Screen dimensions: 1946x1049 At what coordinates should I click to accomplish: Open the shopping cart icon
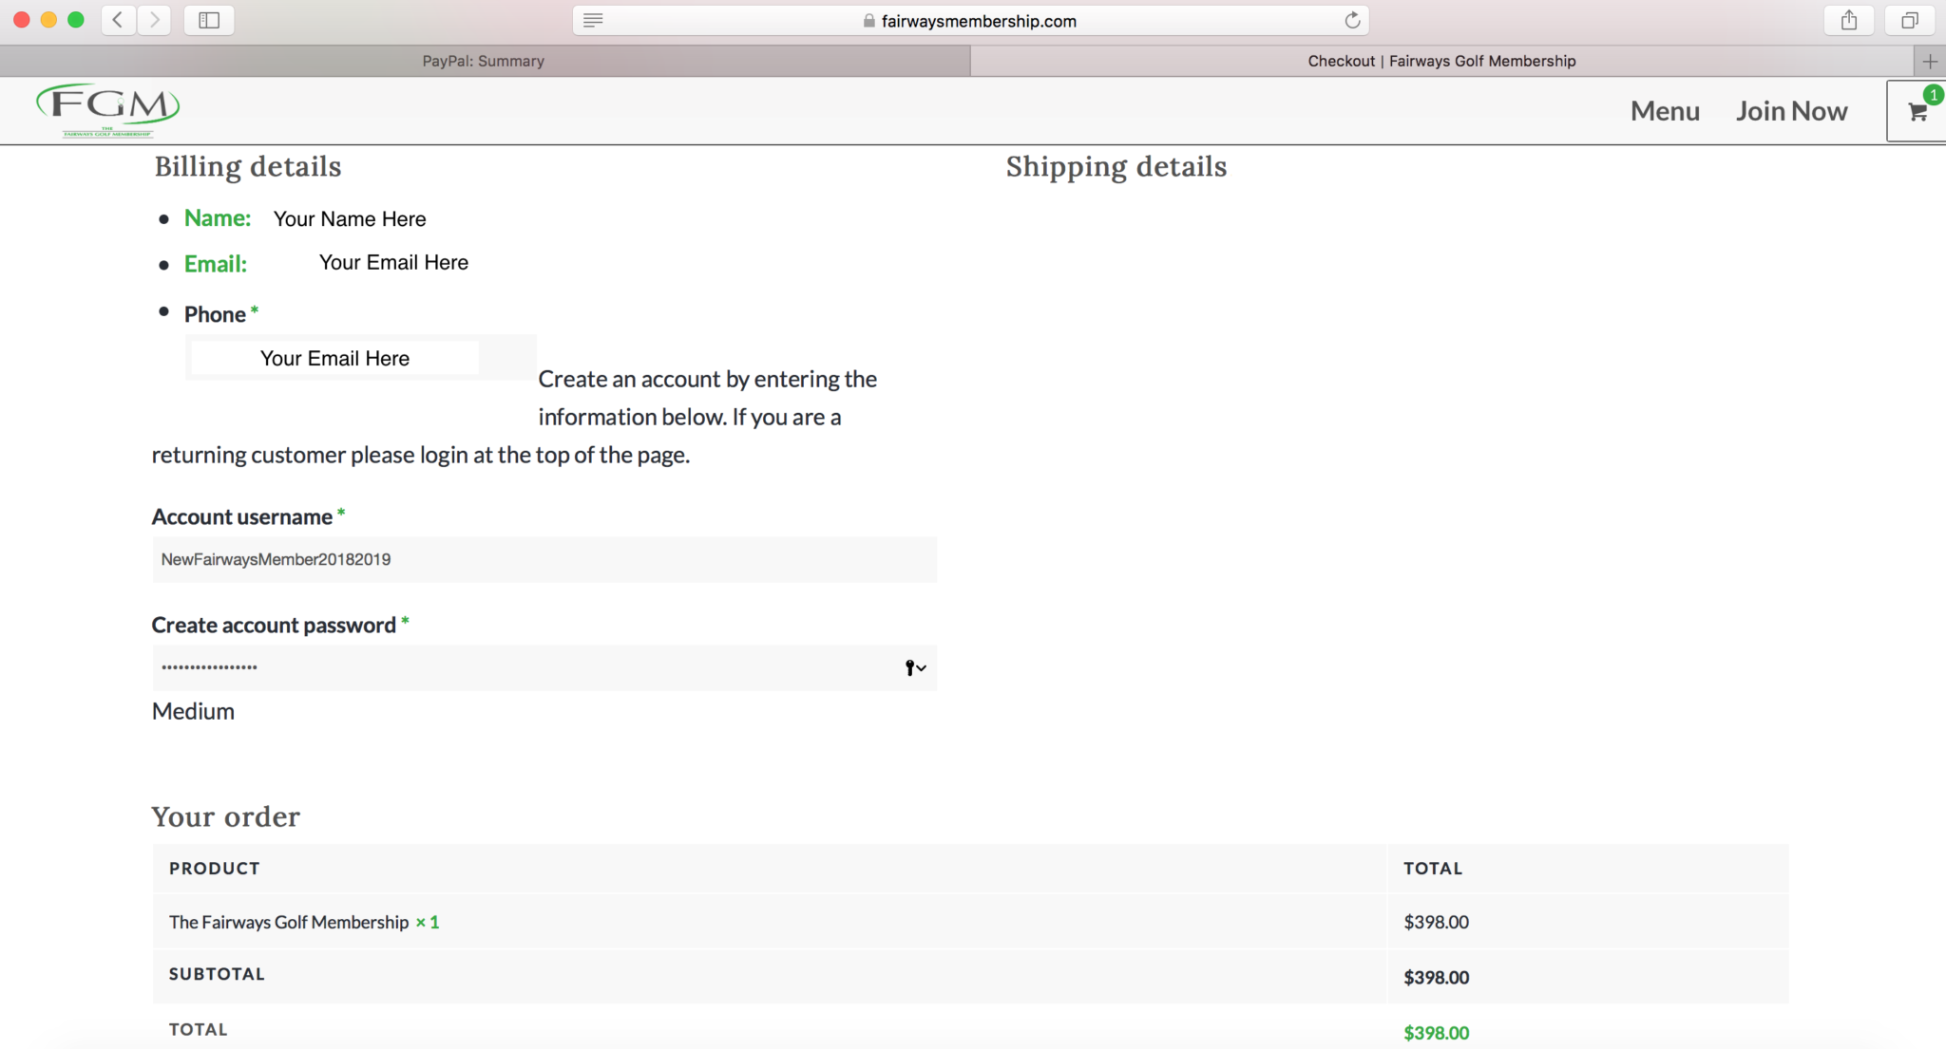point(1917,111)
